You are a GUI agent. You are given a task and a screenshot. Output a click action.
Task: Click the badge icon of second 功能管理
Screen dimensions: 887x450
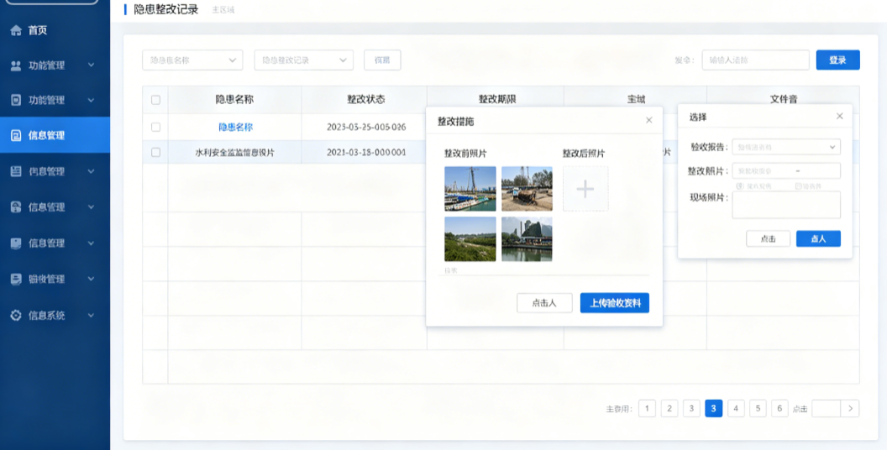point(16,100)
